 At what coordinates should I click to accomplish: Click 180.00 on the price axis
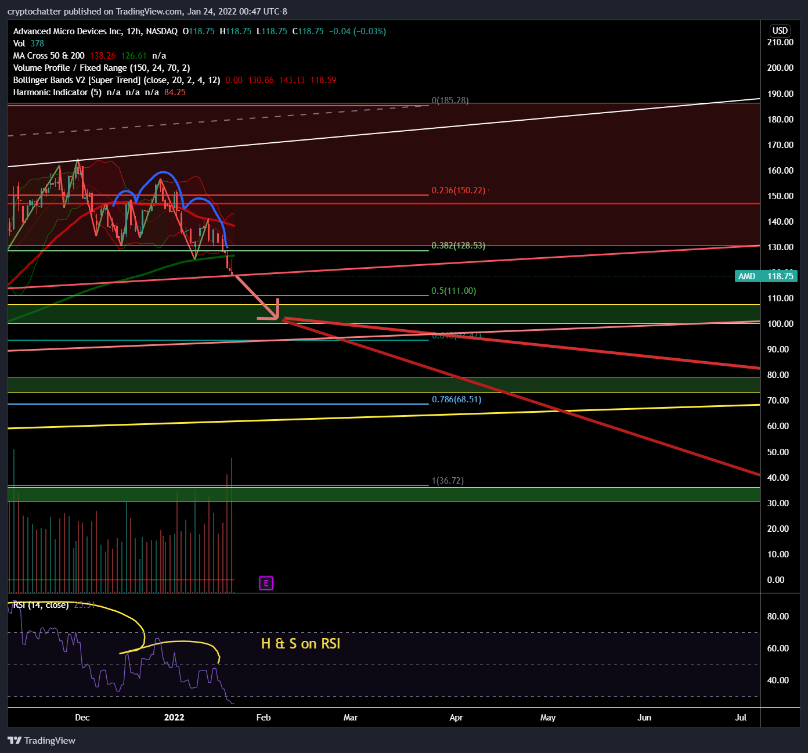[780, 120]
